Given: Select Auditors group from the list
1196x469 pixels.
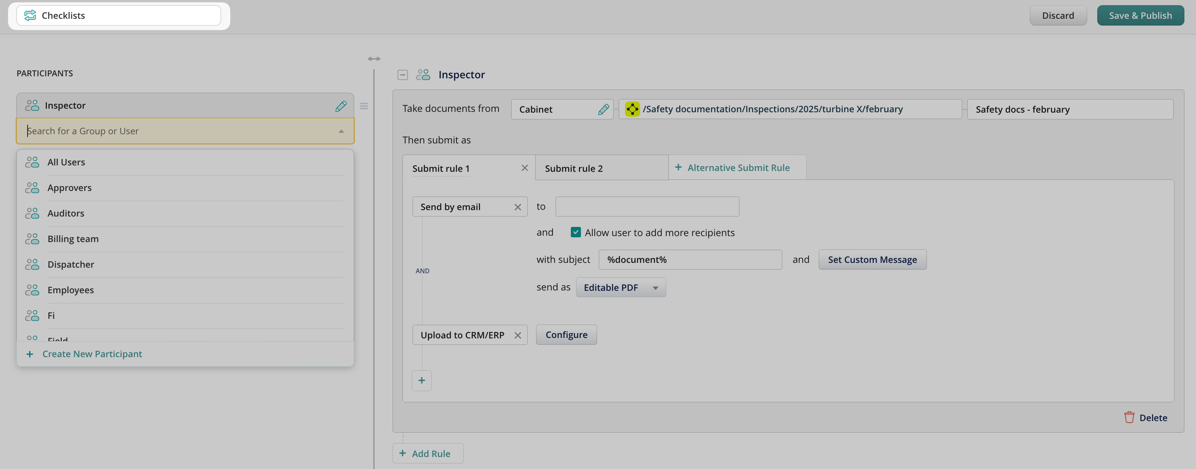Looking at the screenshot, I should pos(66,213).
